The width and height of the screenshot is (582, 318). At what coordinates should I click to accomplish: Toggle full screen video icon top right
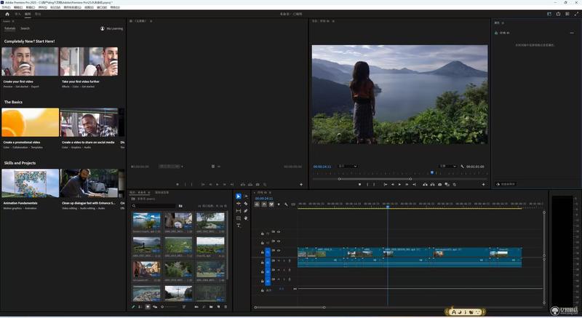[x=576, y=14]
